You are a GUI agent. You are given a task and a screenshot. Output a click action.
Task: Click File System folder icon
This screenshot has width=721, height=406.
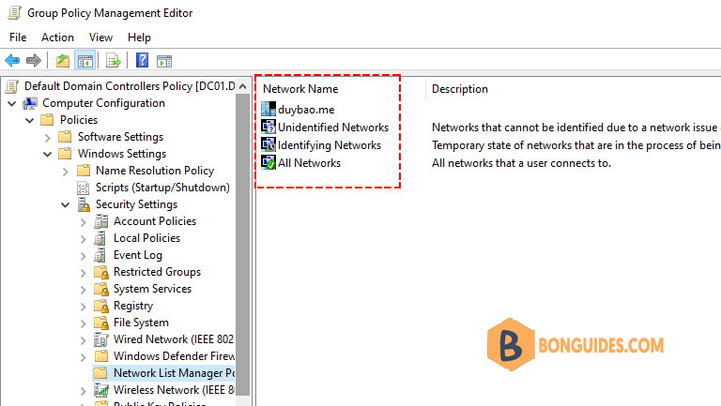[x=101, y=323]
